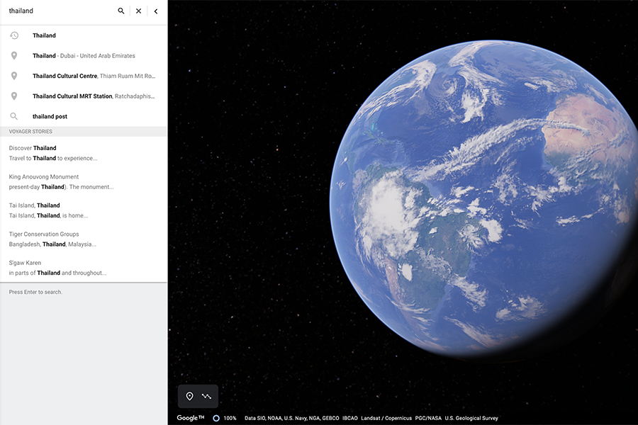Open the S'gaw Karen story

point(57,268)
